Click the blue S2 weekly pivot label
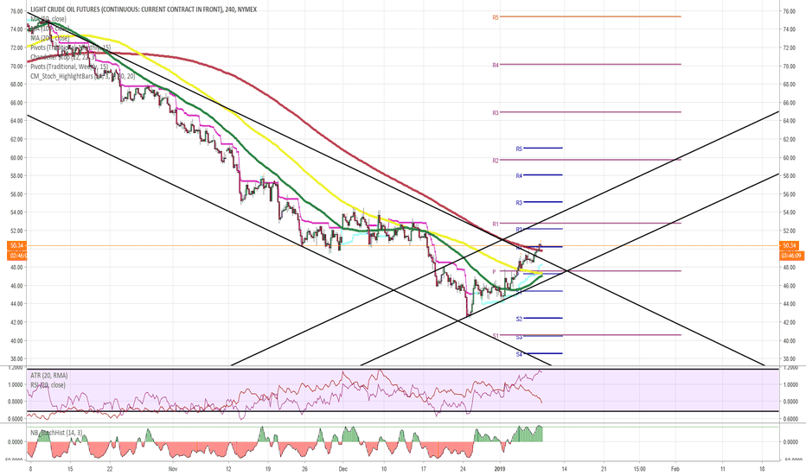Viewport: 806px width, 475px height. [x=519, y=320]
